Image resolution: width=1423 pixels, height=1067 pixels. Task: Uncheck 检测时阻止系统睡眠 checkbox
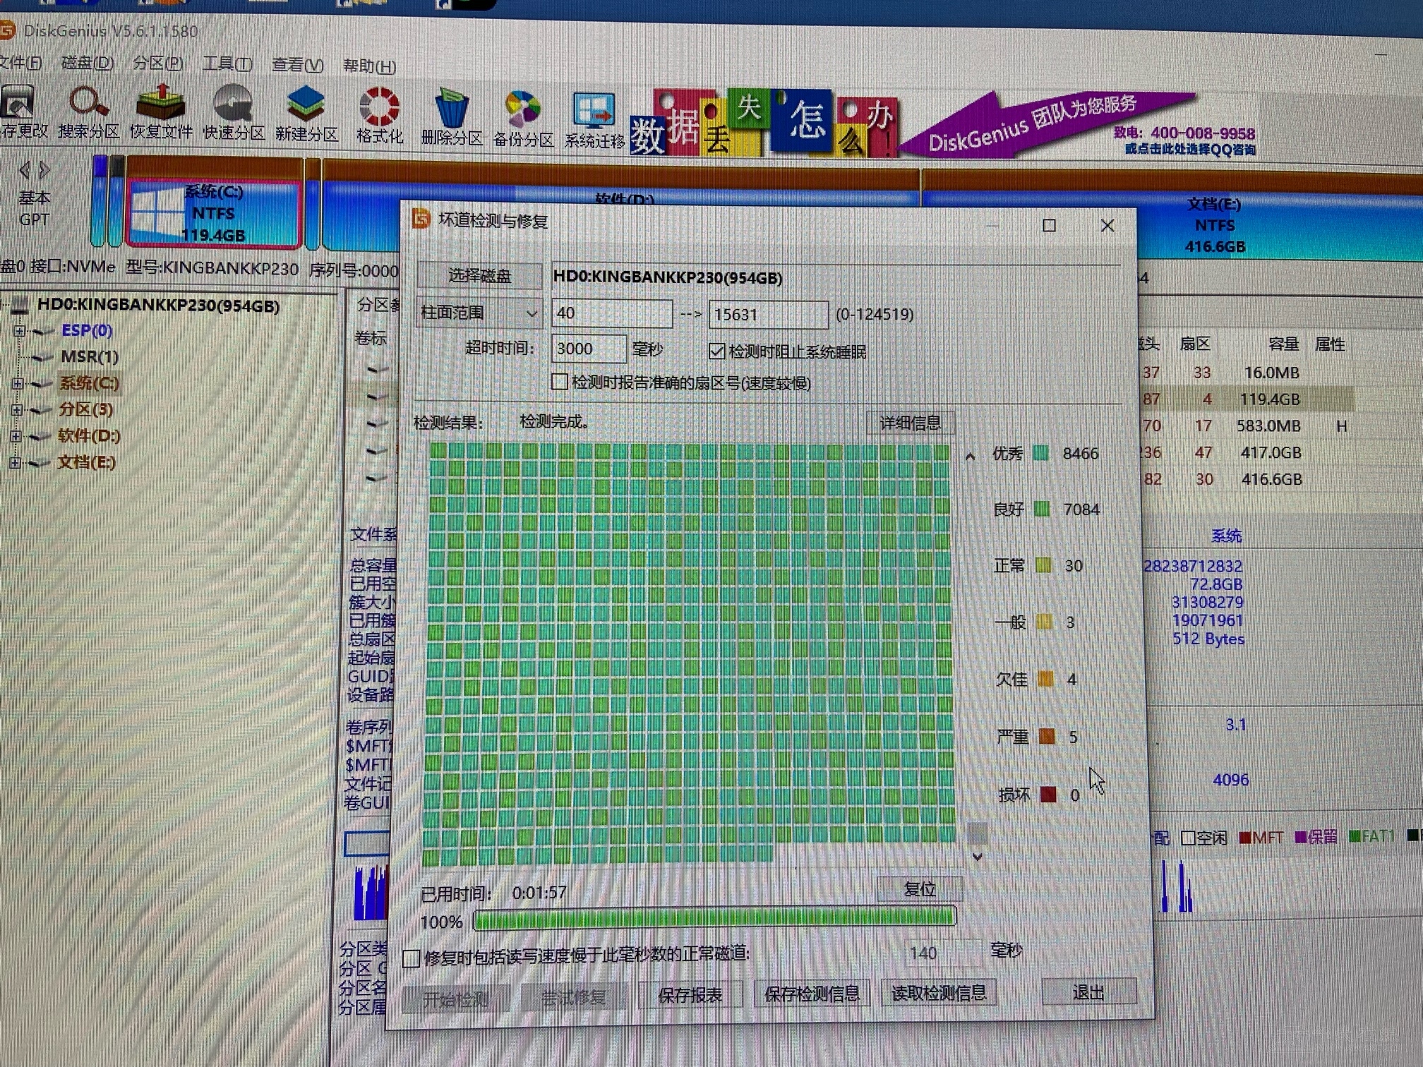click(x=717, y=351)
